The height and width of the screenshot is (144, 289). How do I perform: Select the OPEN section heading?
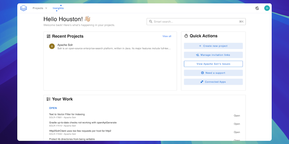click(x=53, y=108)
